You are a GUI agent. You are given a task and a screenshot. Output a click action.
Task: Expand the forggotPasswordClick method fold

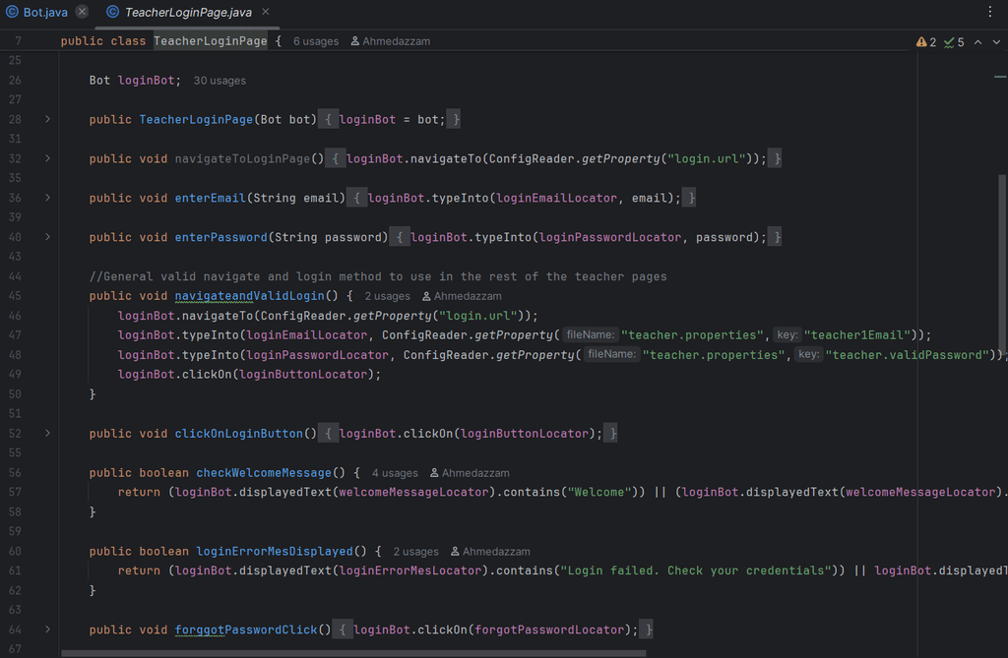coord(47,629)
